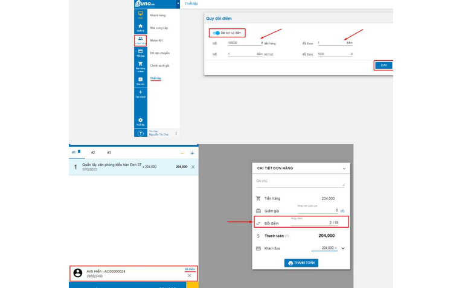
Task: Toggle the point accumulation switch
Action: click(x=217, y=33)
